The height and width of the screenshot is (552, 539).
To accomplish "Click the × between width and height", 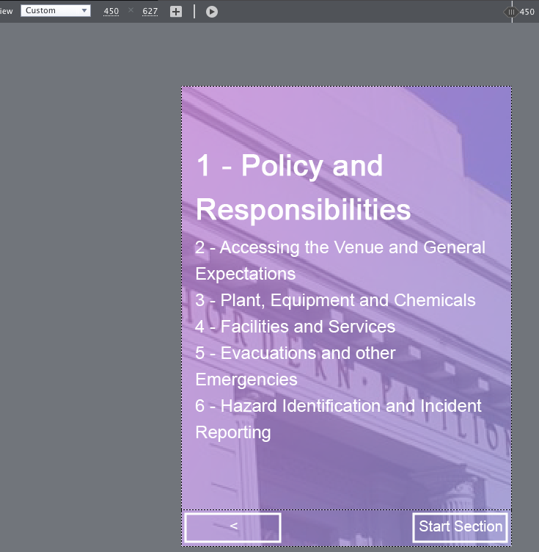I will (x=131, y=11).
